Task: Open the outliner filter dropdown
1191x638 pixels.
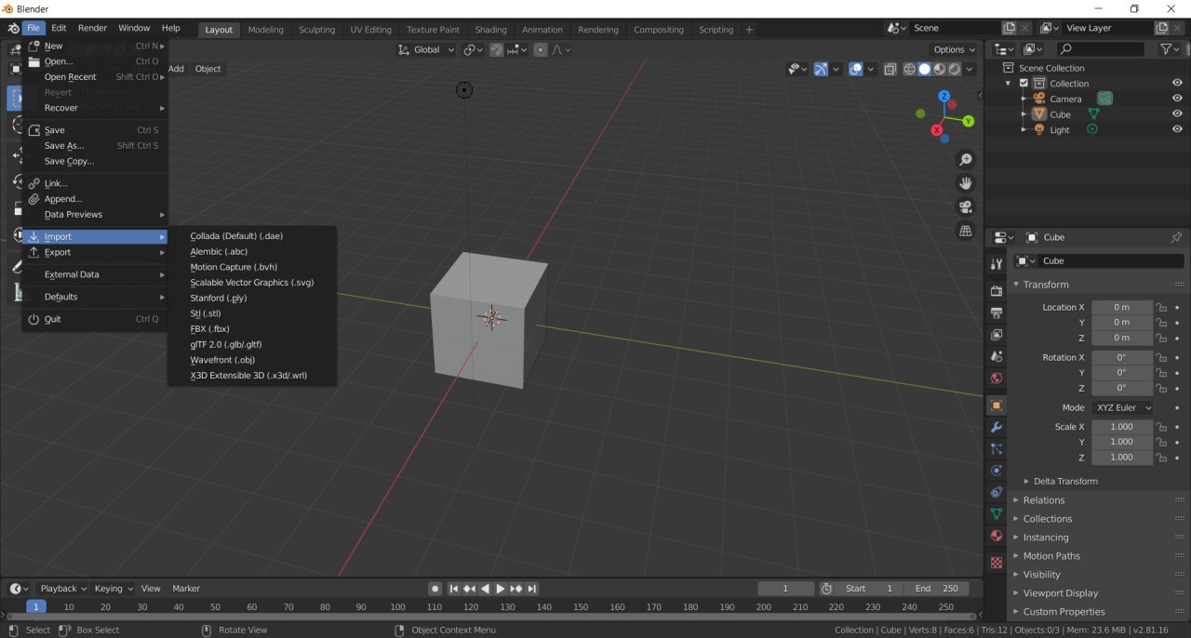Action: tap(1170, 49)
